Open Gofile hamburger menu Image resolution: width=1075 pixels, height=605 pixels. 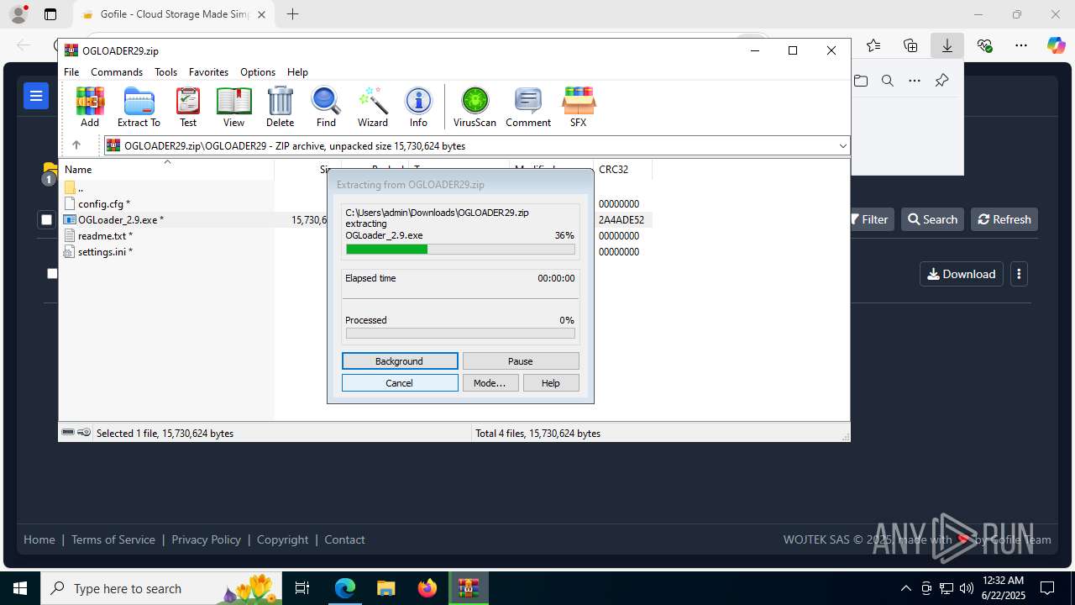point(36,96)
